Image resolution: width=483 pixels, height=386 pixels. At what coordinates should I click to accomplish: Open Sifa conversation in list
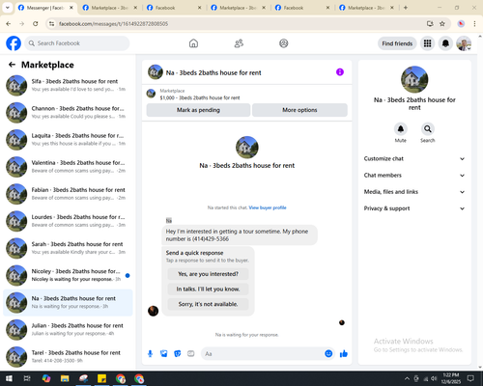pyautogui.click(x=68, y=85)
